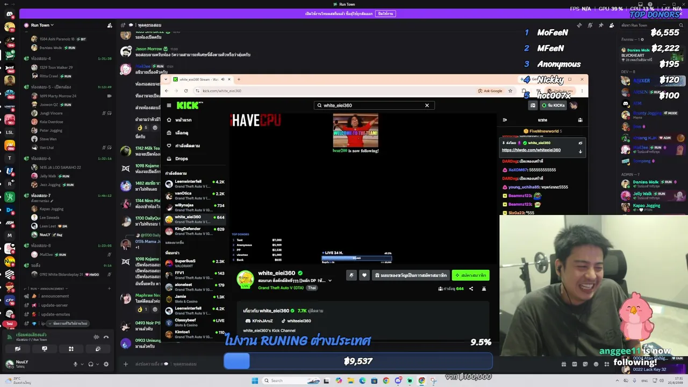Open the Kick hamburger sidebar menu

point(169,105)
